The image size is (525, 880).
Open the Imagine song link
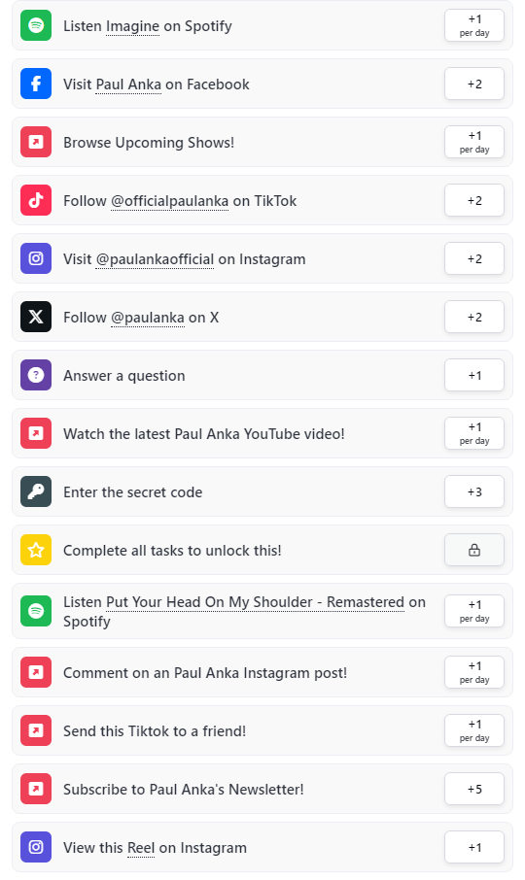[x=132, y=26]
